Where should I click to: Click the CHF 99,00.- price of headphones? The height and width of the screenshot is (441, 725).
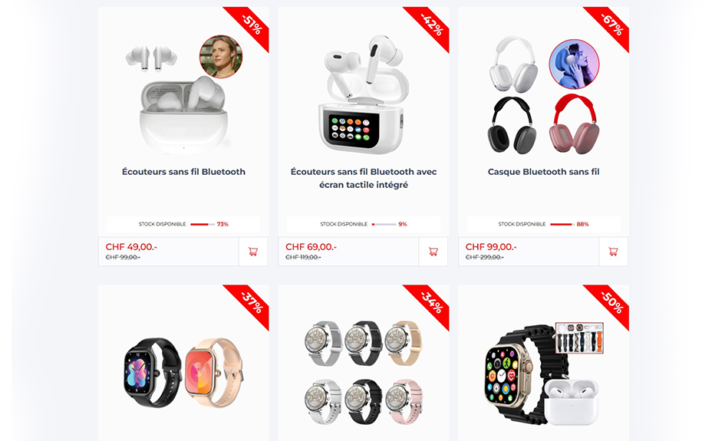(491, 247)
